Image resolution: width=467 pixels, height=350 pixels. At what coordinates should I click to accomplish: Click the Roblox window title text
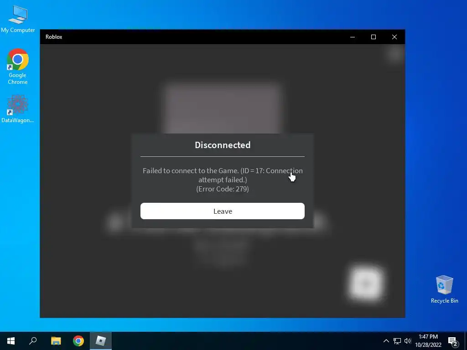[x=54, y=37]
